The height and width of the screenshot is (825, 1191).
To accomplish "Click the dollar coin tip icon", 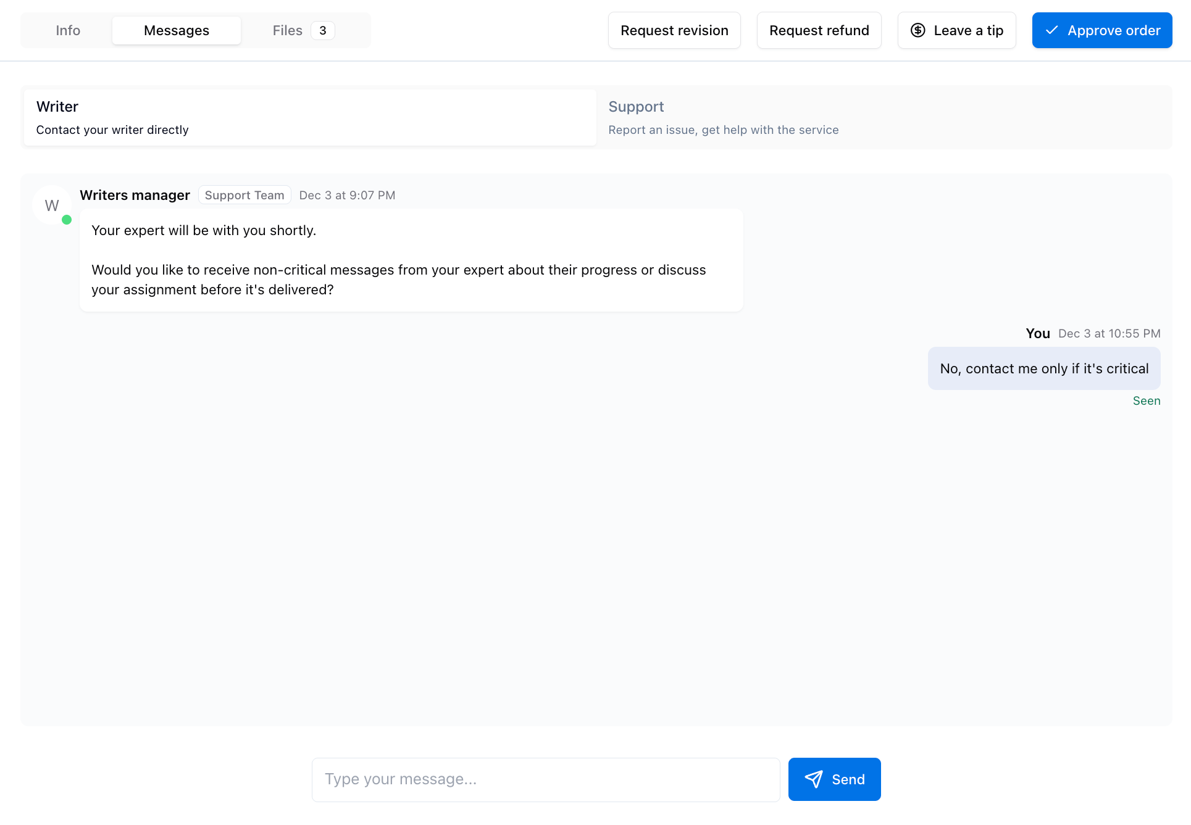I will click(x=917, y=30).
